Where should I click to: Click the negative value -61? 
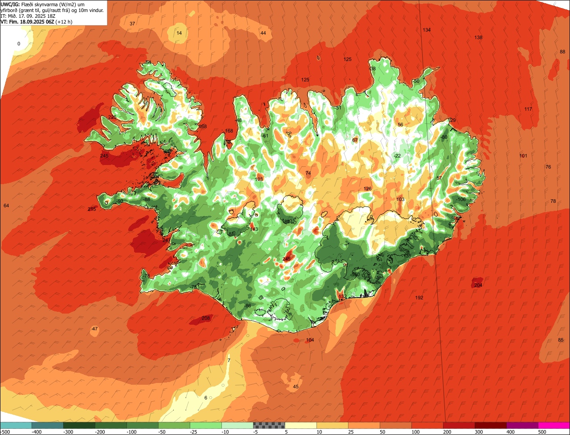pyautogui.click(x=265, y=136)
